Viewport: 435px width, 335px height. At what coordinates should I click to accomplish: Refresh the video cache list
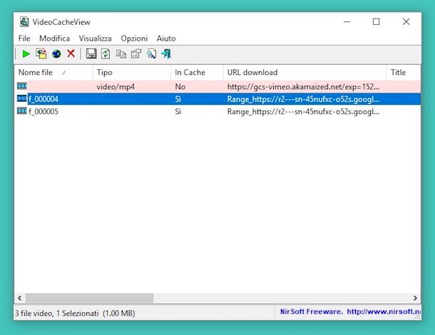pyautogui.click(x=106, y=53)
